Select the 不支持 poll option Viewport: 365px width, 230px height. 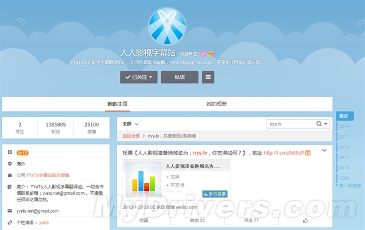pos(177,185)
